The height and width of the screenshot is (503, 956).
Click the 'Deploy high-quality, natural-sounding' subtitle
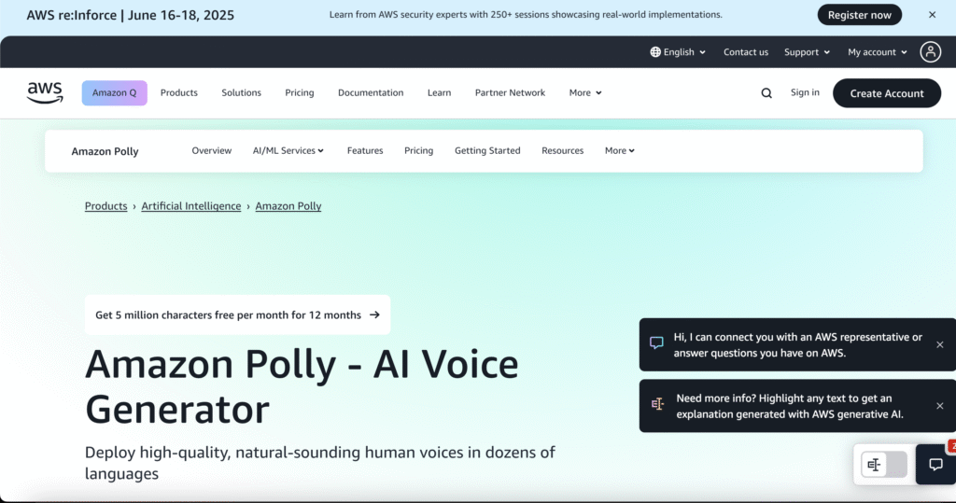point(320,463)
